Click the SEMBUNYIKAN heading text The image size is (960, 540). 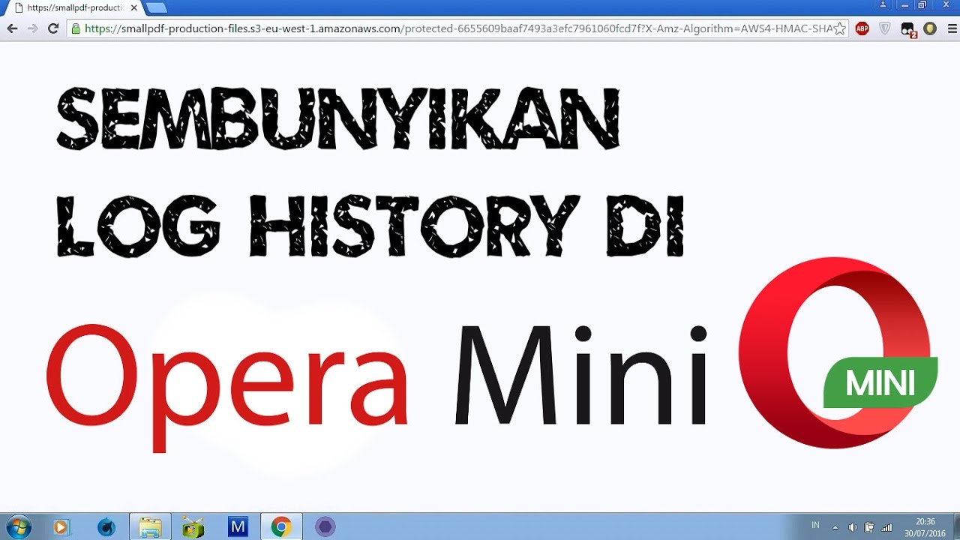click(338, 118)
